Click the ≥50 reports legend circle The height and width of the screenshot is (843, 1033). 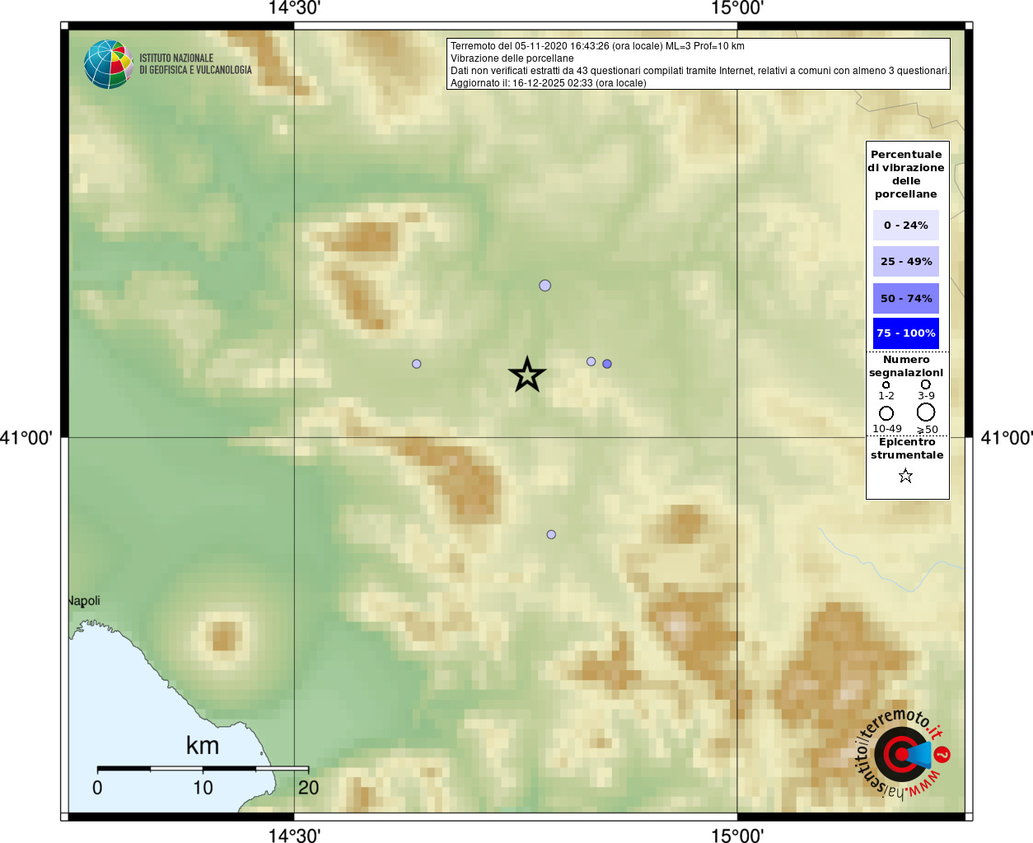click(x=926, y=412)
